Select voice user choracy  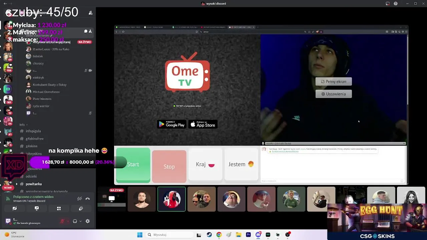tap(38, 63)
